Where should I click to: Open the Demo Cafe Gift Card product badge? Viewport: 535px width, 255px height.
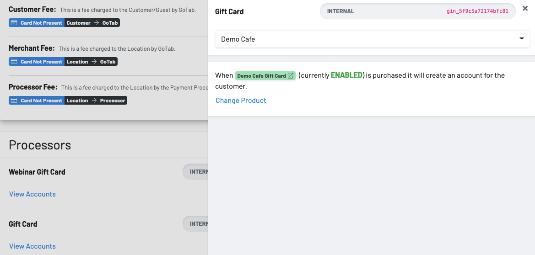coord(261,76)
